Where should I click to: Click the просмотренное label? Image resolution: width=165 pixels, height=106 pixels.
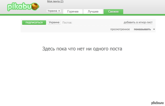(x=120, y=29)
